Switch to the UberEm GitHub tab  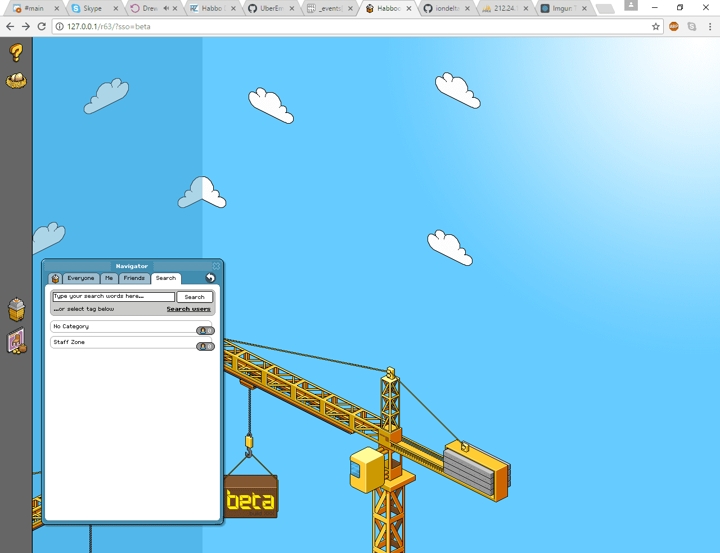point(271,8)
